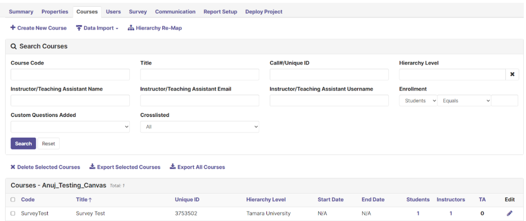Sort by the Students column header

pyautogui.click(x=418, y=200)
